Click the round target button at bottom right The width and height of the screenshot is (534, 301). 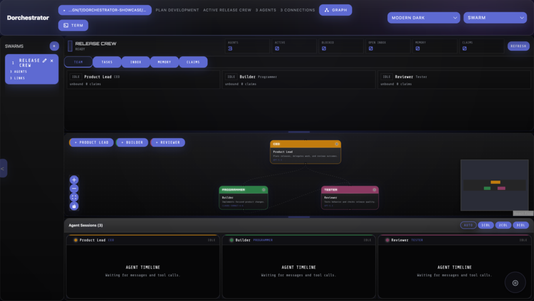tap(515, 283)
